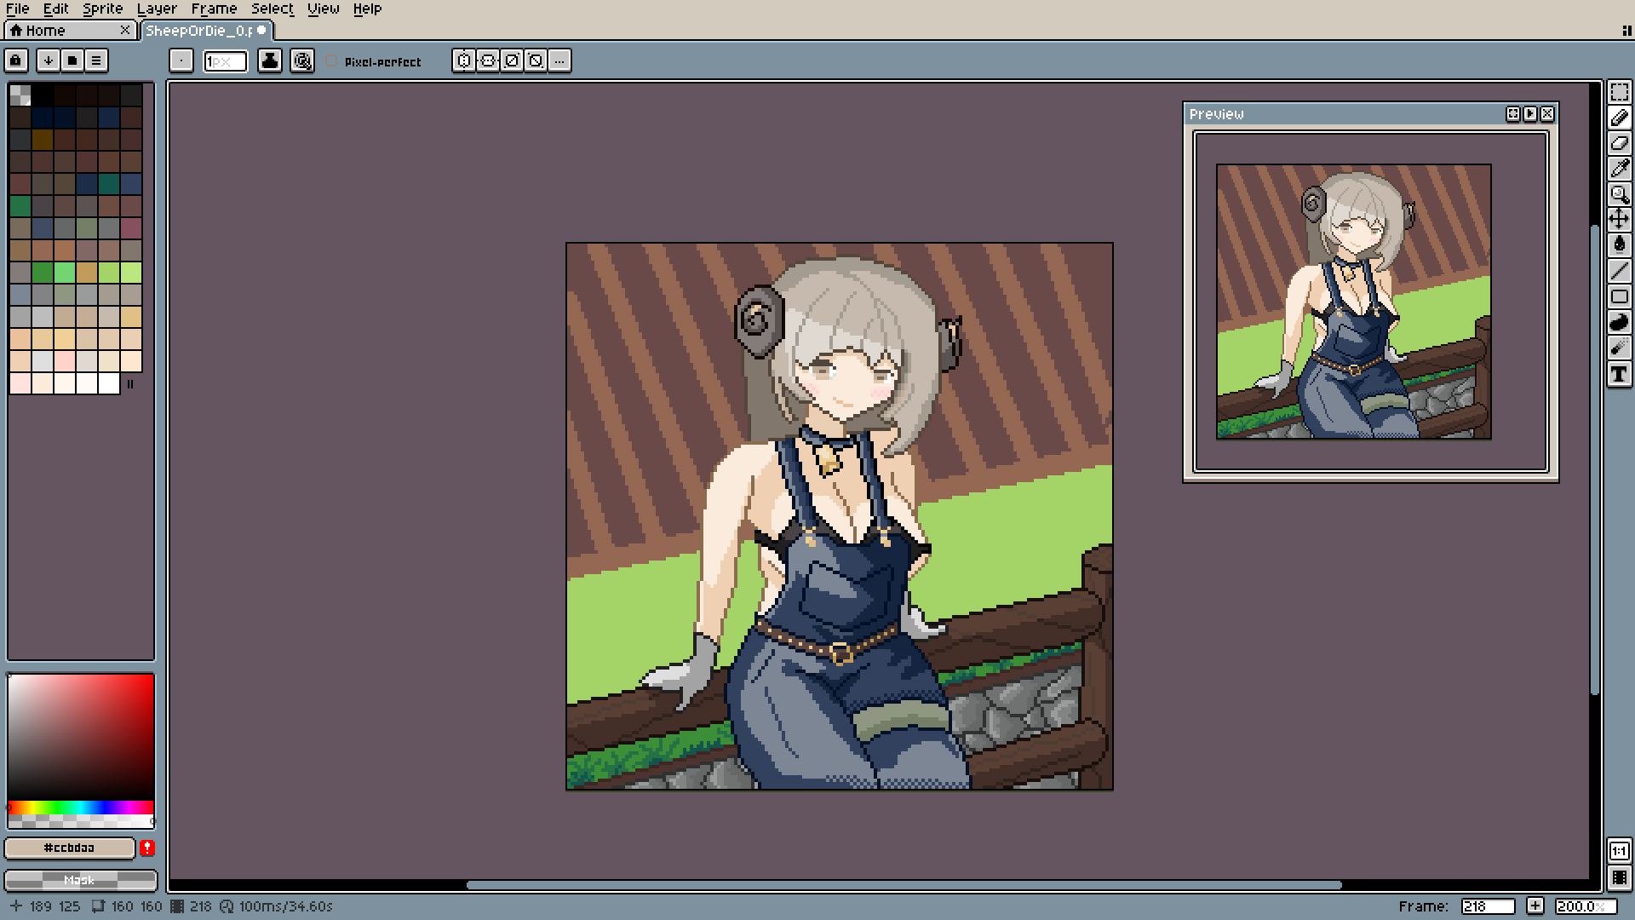Expand more symmetry options ellipsis button
Screen dimensions: 1635x920
(559, 60)
